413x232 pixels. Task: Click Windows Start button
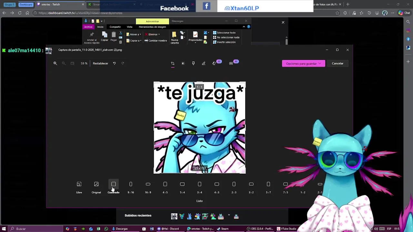pos(4,229)
